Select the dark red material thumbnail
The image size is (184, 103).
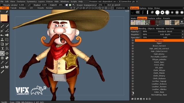click(153, 22)
